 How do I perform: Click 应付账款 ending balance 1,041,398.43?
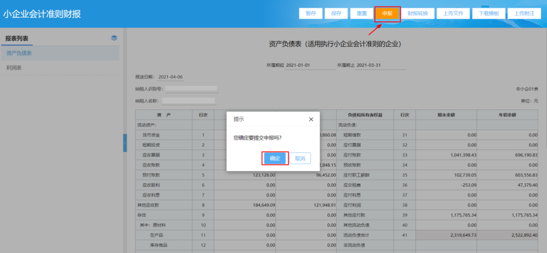click(446, 155)
